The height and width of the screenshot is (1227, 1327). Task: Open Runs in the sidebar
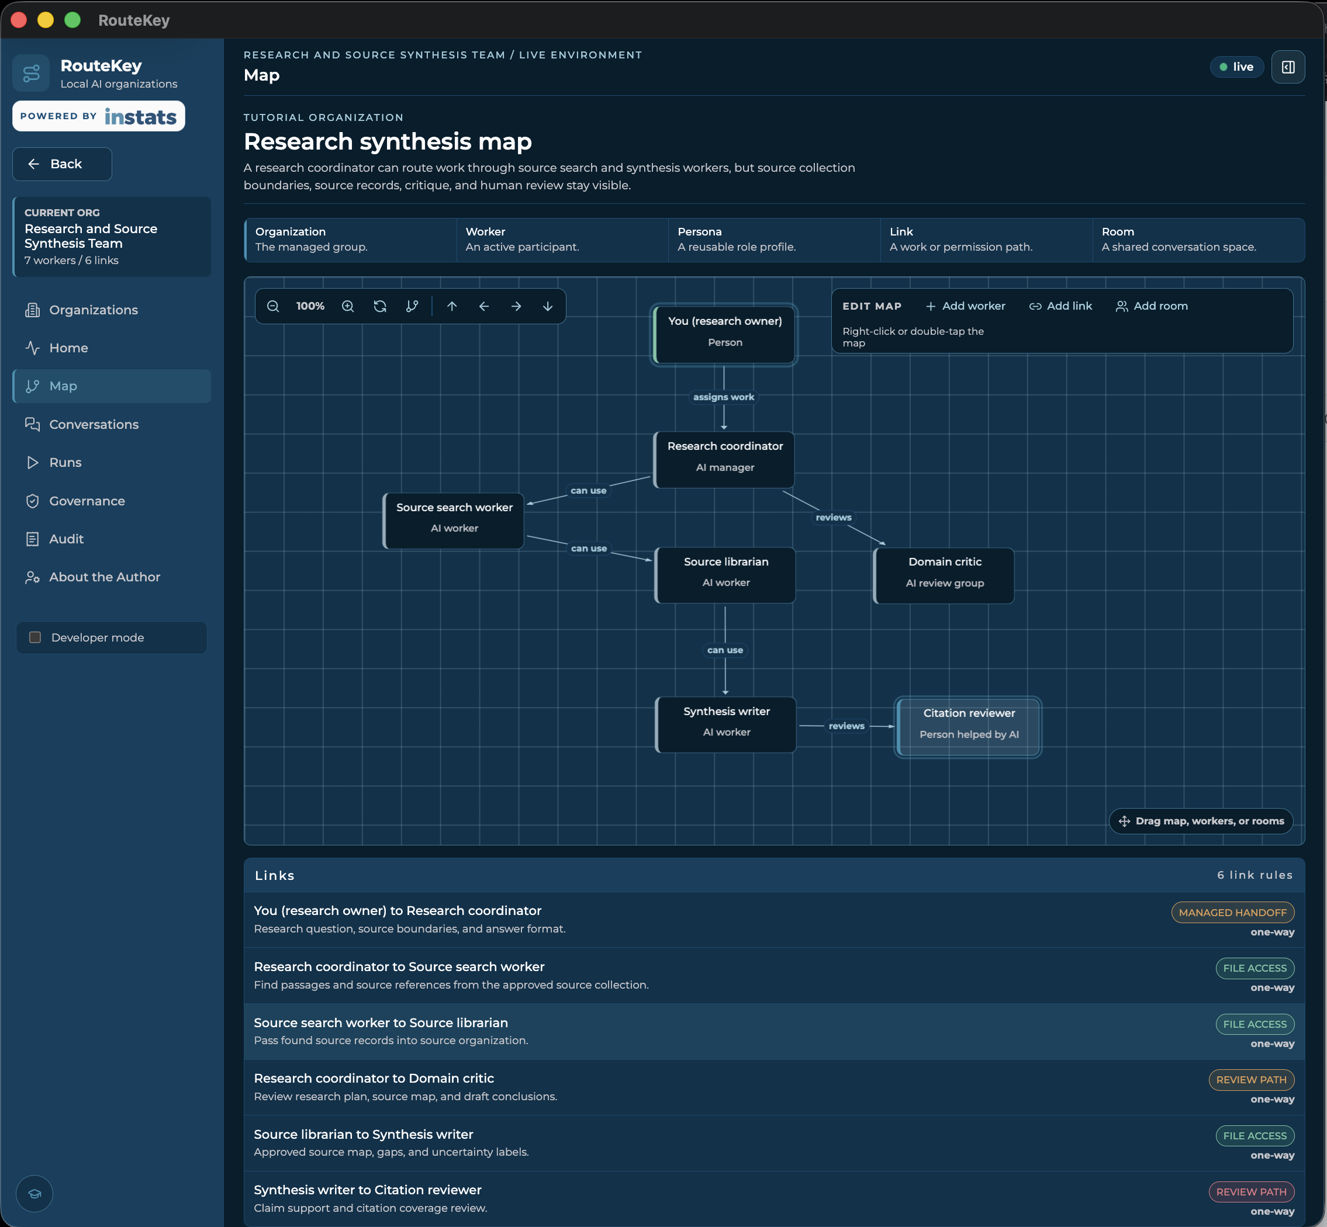tap(112, 463)
